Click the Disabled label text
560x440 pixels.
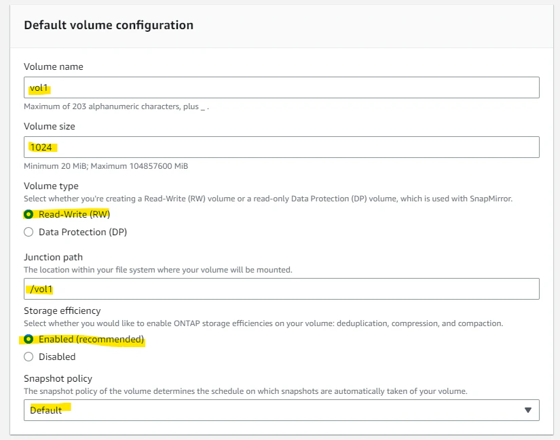(57, 357)
